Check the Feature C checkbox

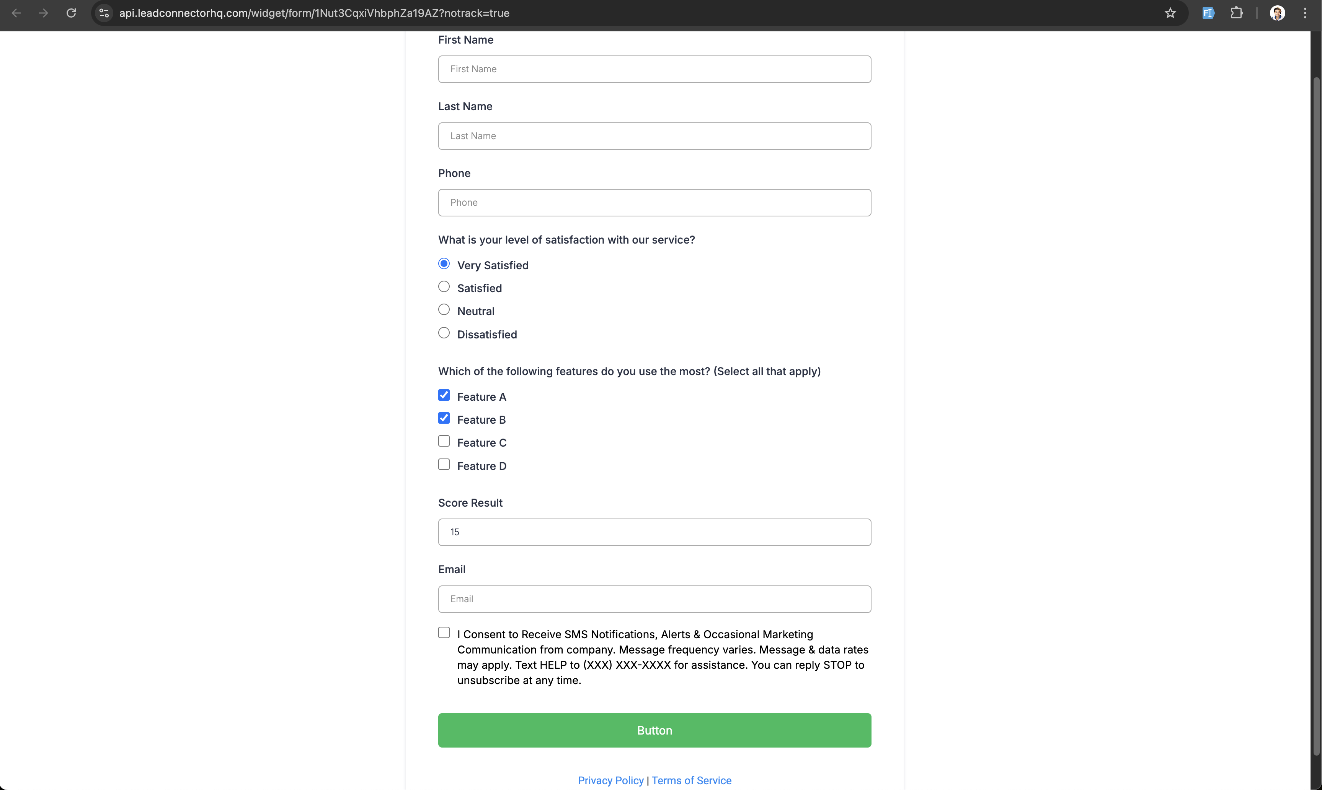tap(444, 441)
